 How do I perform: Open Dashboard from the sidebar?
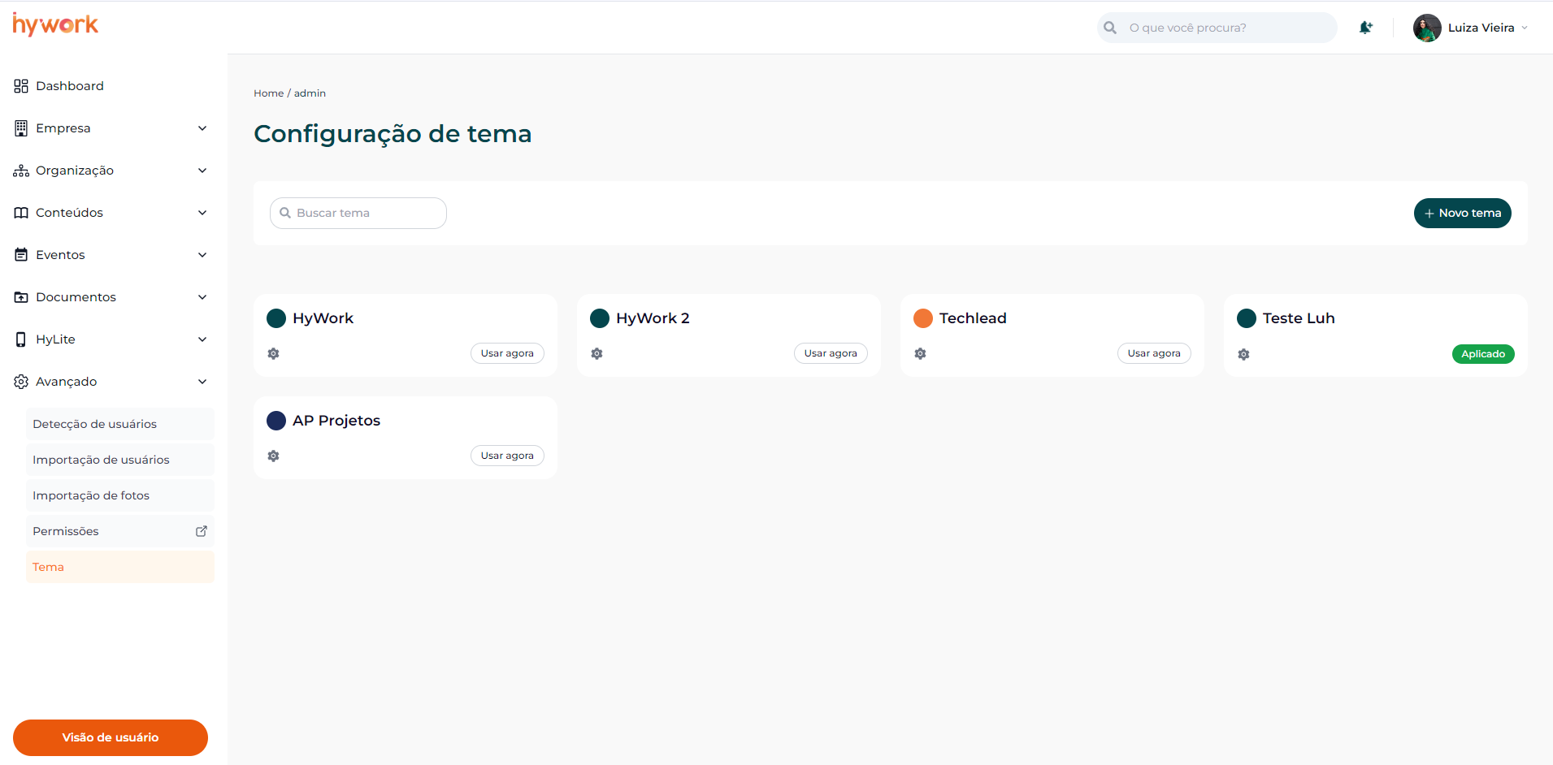coord(70,86)
